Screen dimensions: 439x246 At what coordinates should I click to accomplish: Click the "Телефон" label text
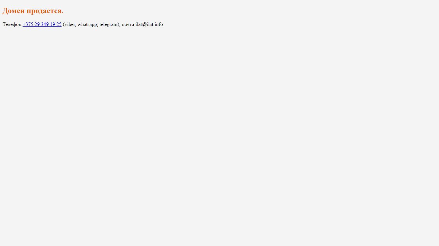(x=12, y=24)
